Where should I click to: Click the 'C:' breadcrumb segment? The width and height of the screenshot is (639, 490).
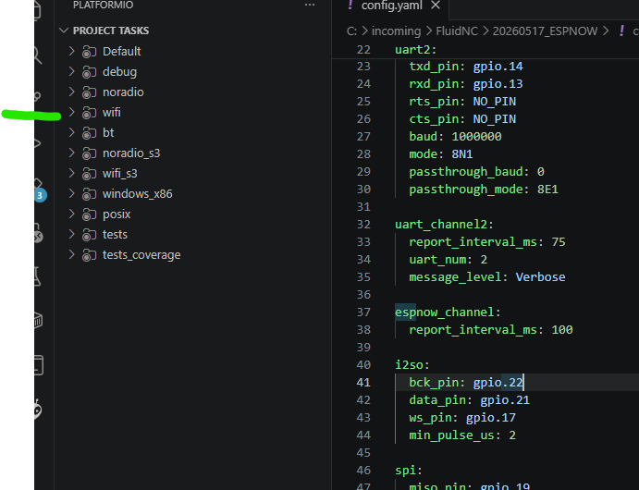(351, 31)
